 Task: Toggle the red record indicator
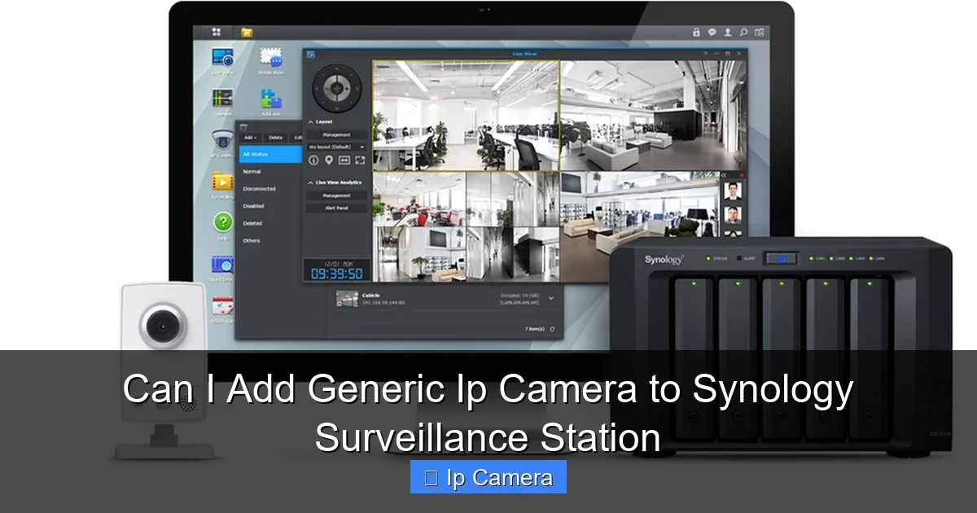coord(743,175)
